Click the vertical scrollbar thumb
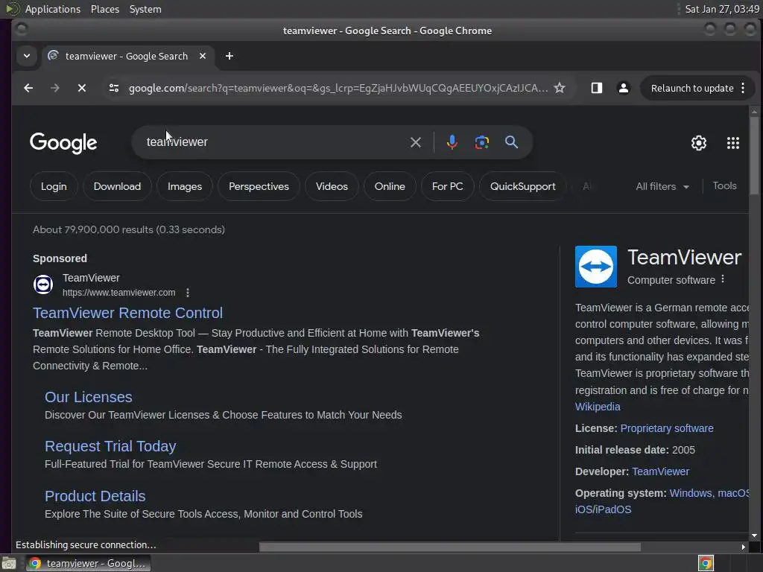This screenshot has height=572, width=763. tap(754, 156)
